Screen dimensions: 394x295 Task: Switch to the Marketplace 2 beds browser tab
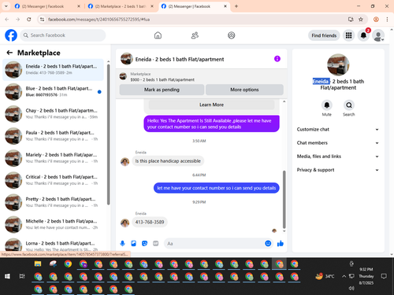121,6
